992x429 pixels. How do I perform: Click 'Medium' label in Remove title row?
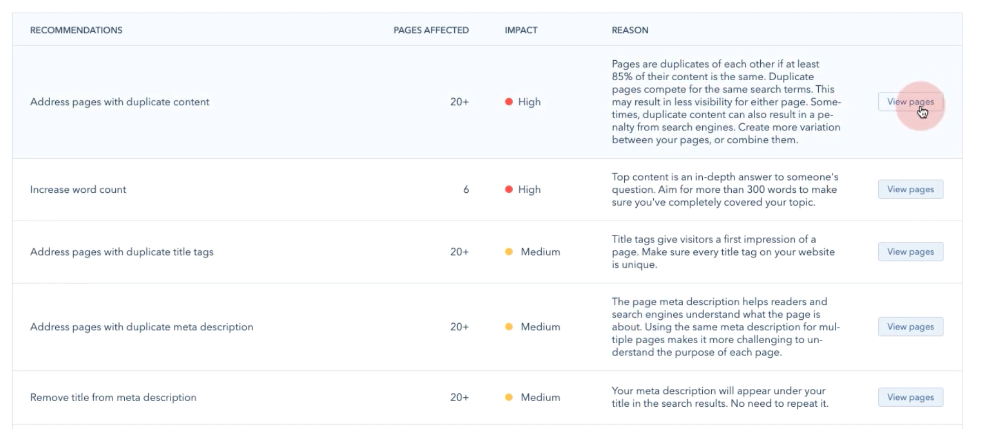point(541,397)
